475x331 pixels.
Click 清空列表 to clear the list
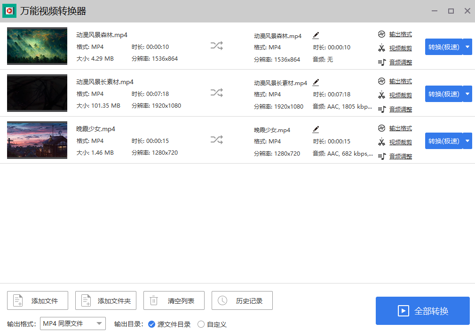tap(174, 300)
